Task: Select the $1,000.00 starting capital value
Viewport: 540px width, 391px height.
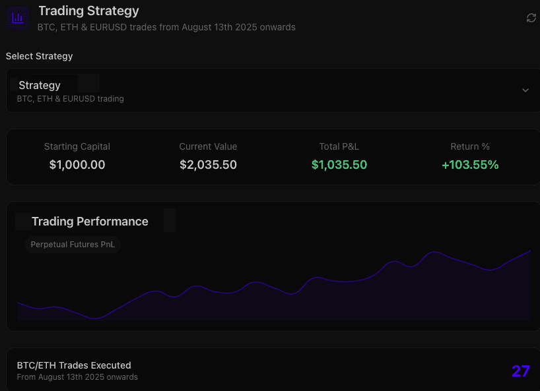Action: pos(77,165)
